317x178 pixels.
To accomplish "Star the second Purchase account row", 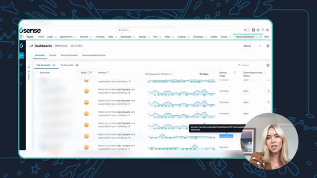I will click(268, 91).
